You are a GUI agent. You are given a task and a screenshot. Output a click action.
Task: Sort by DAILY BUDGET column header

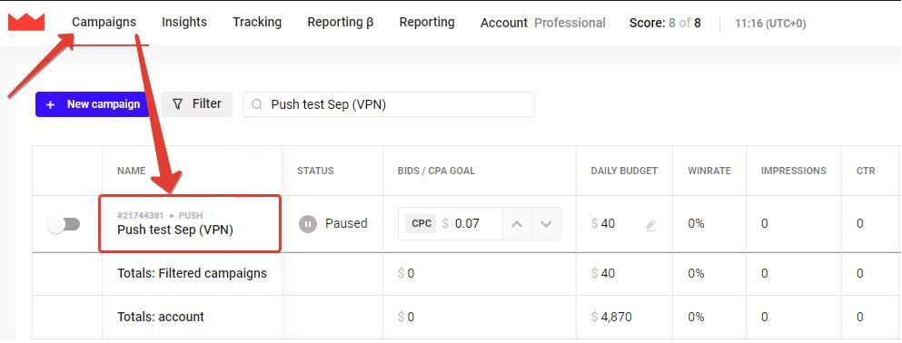click(624, 171)
